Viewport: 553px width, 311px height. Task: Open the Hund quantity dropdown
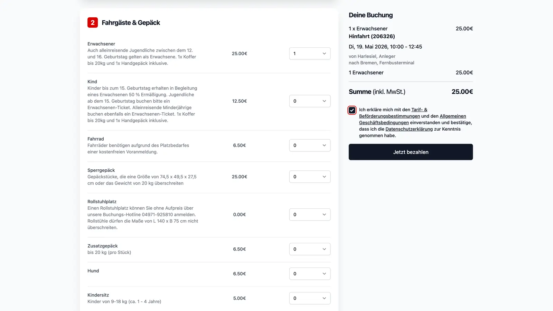coord(310,274)
